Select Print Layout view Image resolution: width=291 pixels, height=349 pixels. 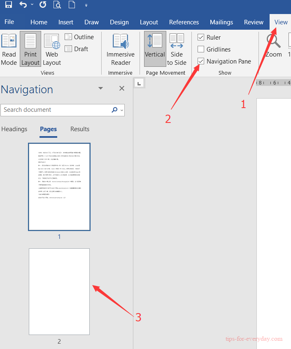coord(30,49)
